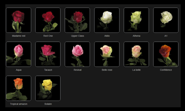Select the La belle rose image

[136, 54]
